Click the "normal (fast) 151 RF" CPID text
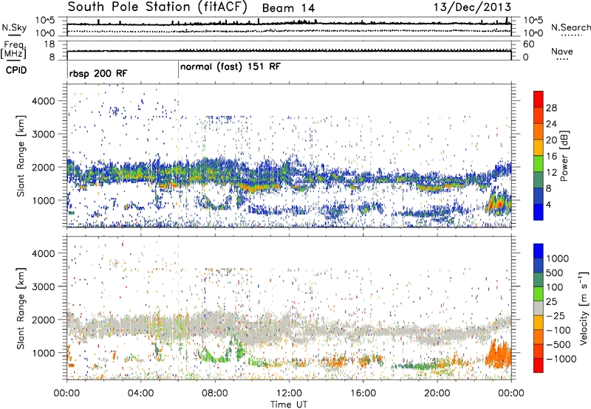The image size is (591, 409). point(230,67)
